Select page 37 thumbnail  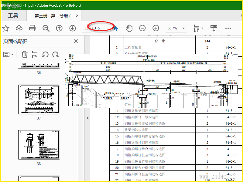click(x=39, y=99)
